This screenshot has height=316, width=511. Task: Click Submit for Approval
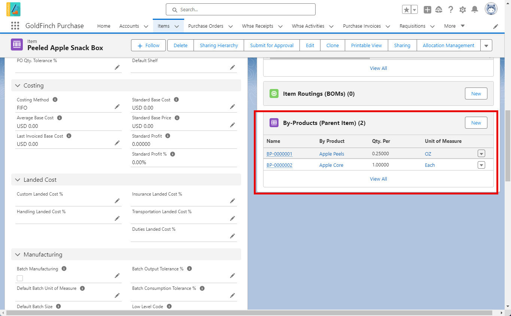click(x=272, y=46)
